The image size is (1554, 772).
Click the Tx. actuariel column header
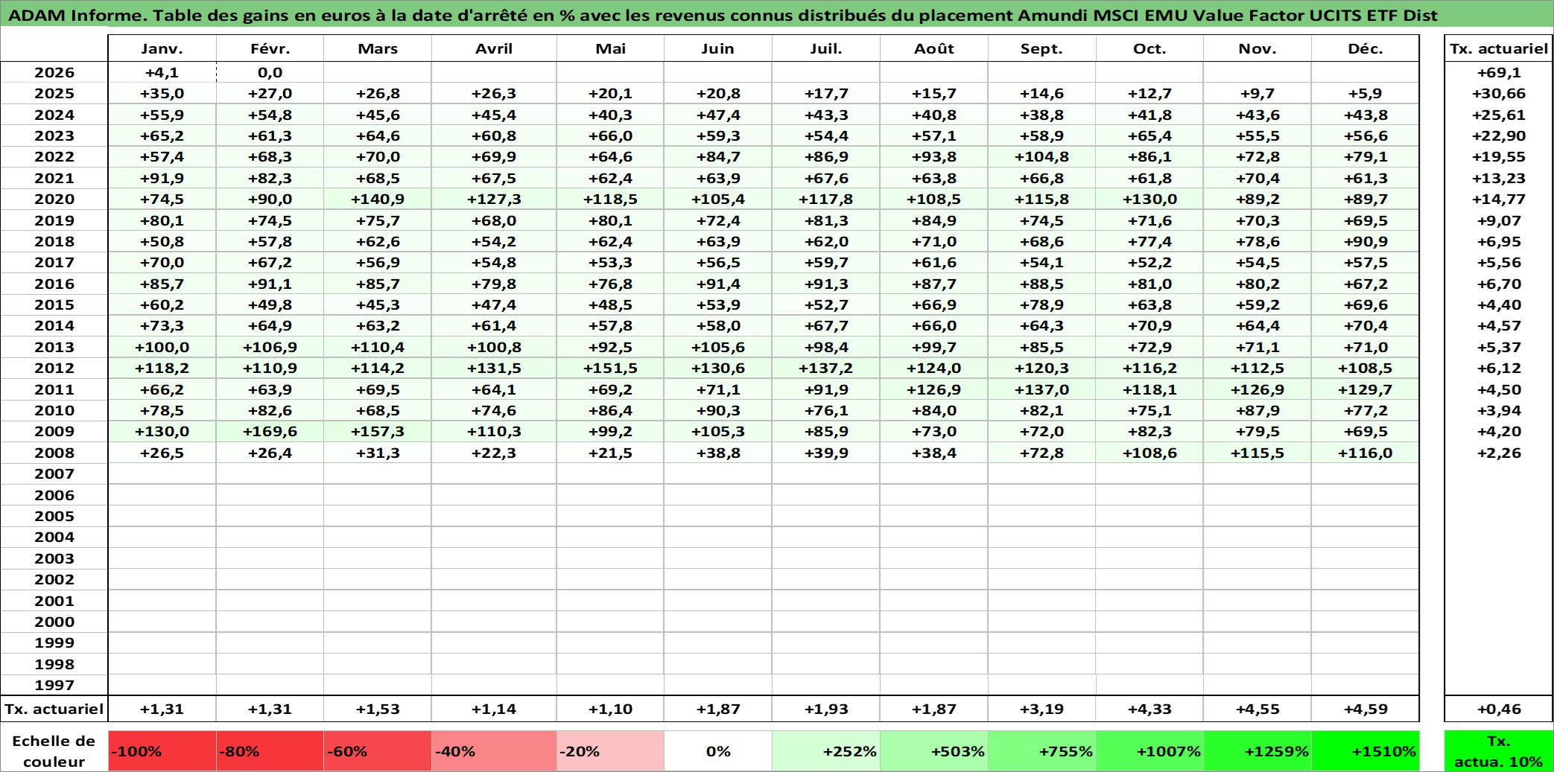(1499, 48)
